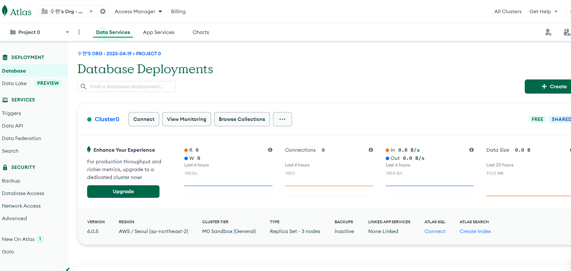Screen dimensions: 571x271
Task: Click the green Upgrade button
Action: tap(123, 192)
